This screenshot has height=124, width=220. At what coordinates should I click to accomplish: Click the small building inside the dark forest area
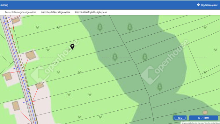(205, 113)
